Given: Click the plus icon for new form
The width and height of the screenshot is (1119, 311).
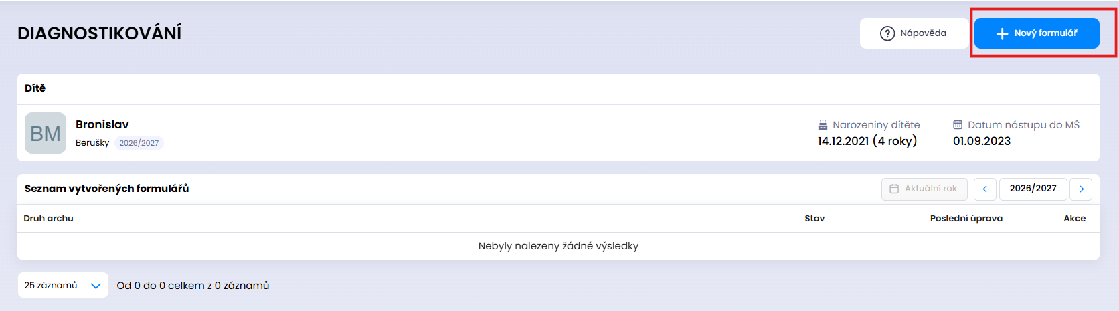Looking at the screenshot, I should pyautogui.click(x=1002, y=33).
